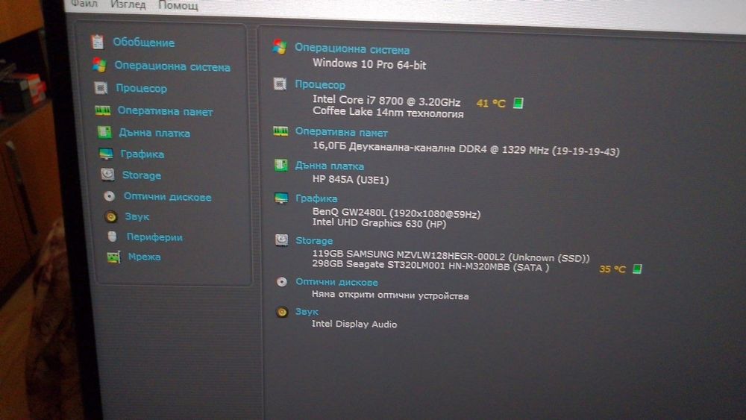Click the network icon beside Мрежа
Viewport: 746px width, 420px height.
[x=113, y=257]
